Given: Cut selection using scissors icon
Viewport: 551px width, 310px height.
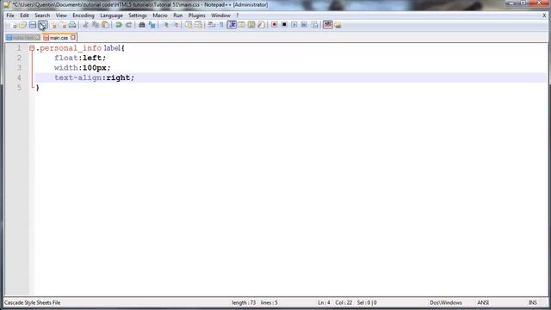Looking at the screenshot, I should 85,25.
